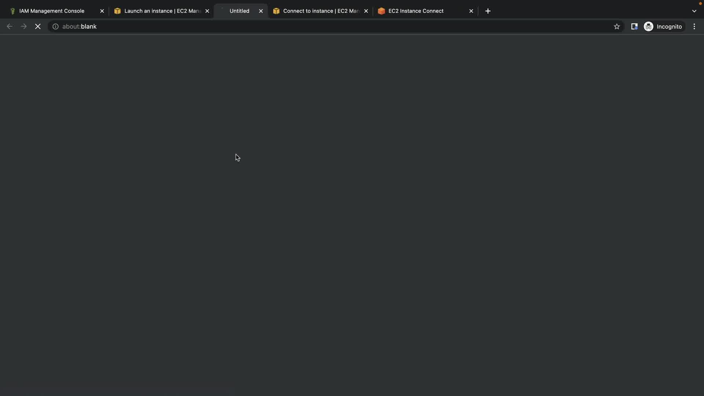Switch to IAM Management Console tab

click(52, 11)
